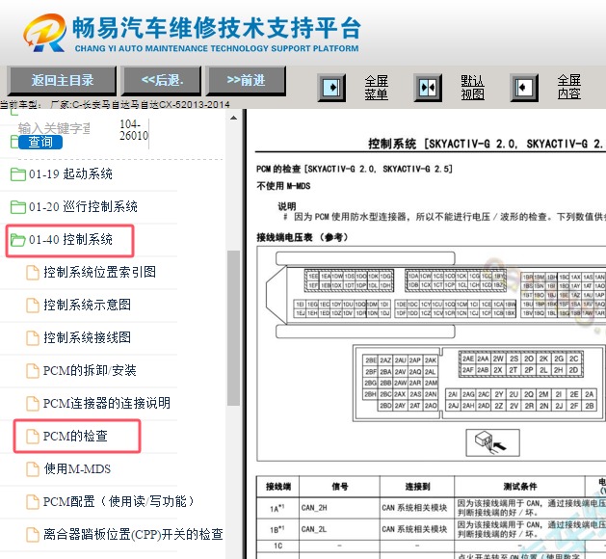
Task: Click the 1A terminal cell
Action: [277, 508]
